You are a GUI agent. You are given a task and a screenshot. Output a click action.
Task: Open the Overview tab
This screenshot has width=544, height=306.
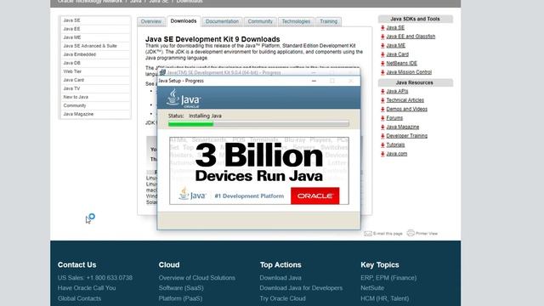tap(151, 21)
